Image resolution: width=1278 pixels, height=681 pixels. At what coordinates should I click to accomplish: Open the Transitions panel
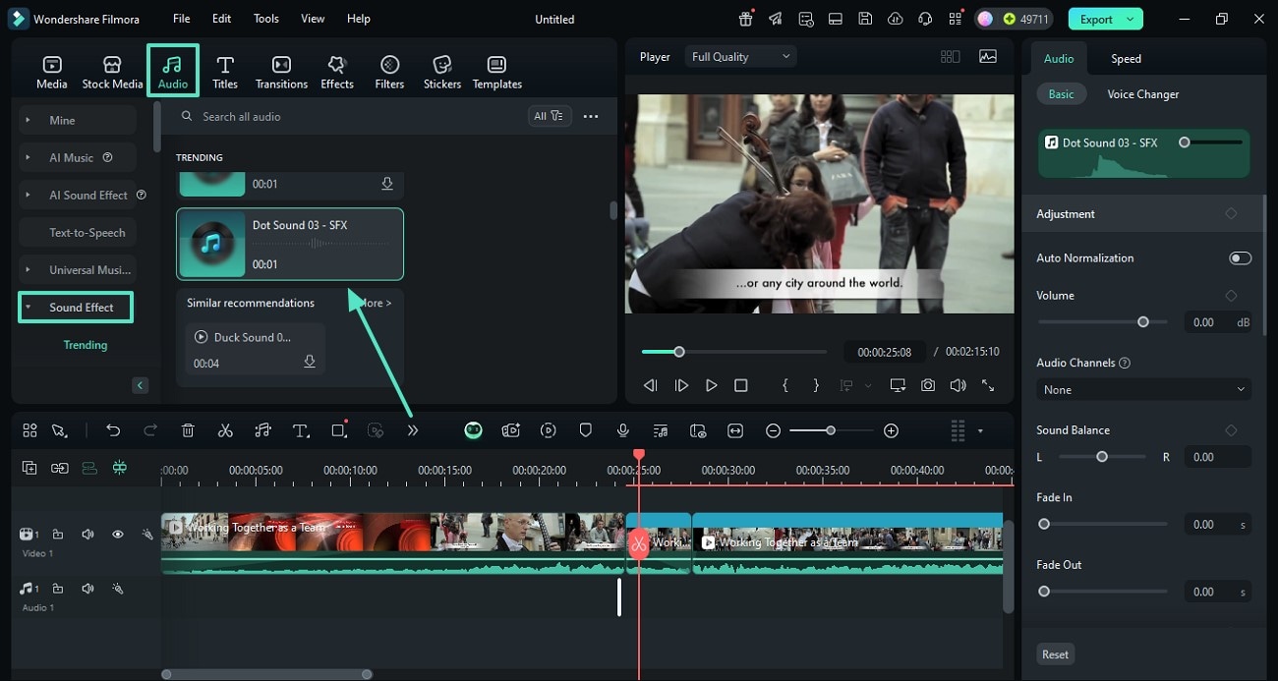point(281,72)
